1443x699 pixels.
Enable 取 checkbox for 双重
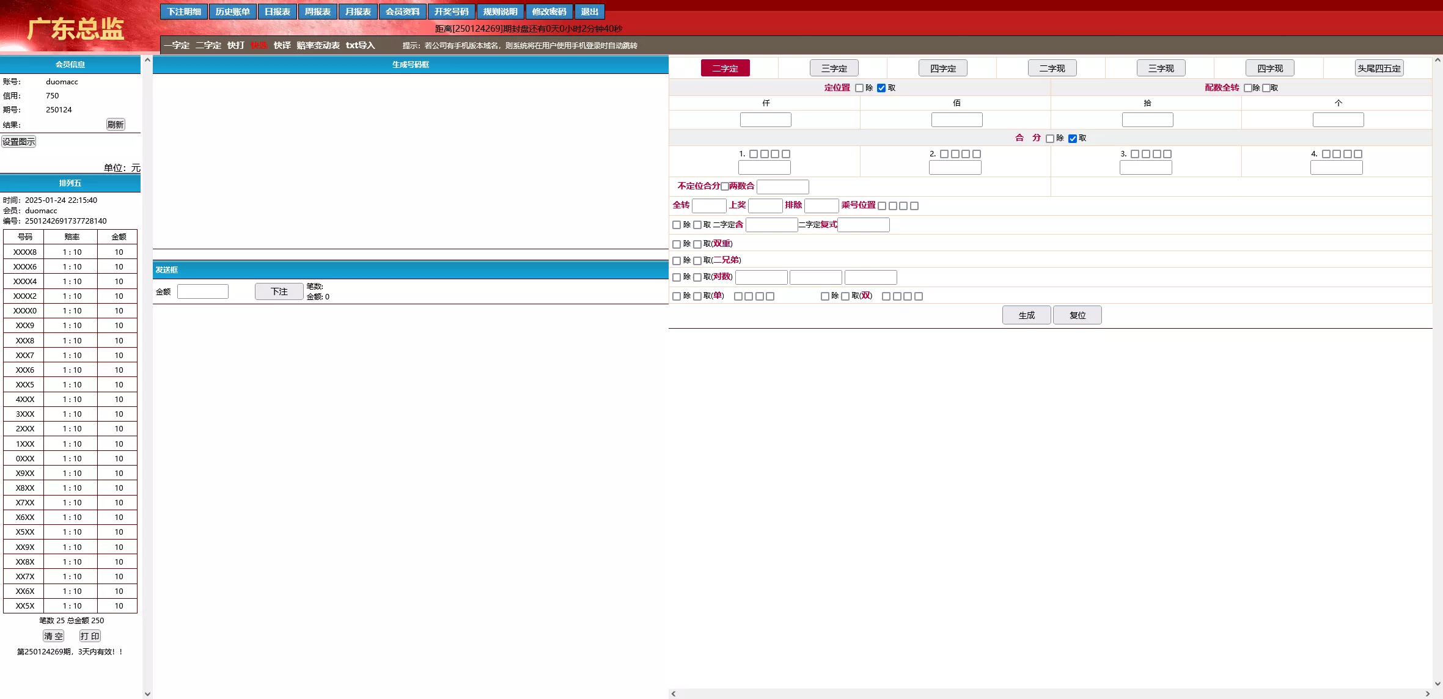(697, 244)
